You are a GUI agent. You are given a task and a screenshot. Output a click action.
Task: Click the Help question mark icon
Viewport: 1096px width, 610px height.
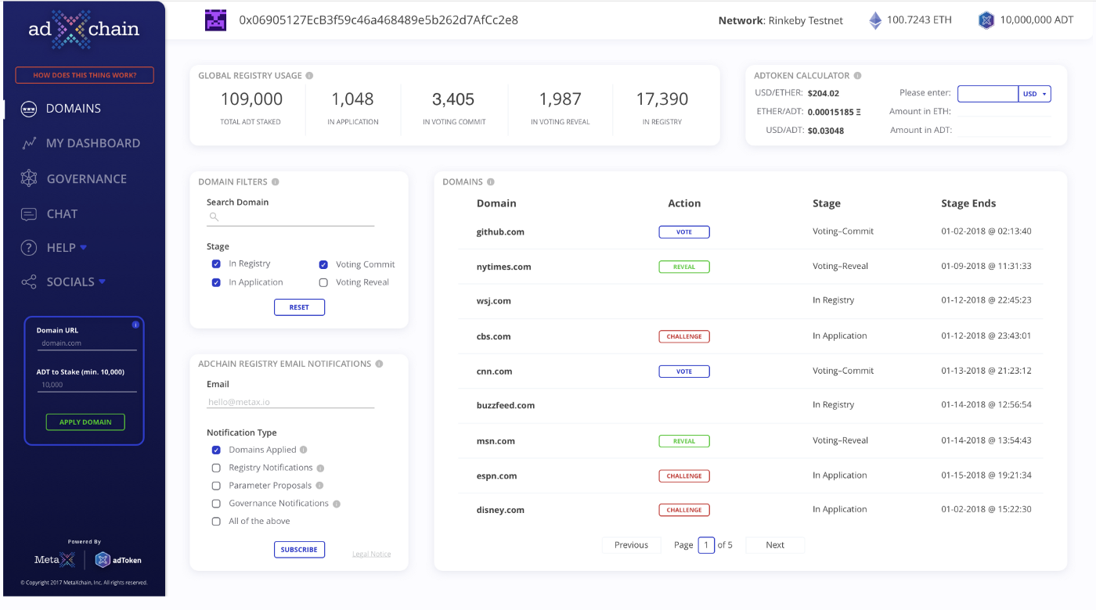[29, 248]
